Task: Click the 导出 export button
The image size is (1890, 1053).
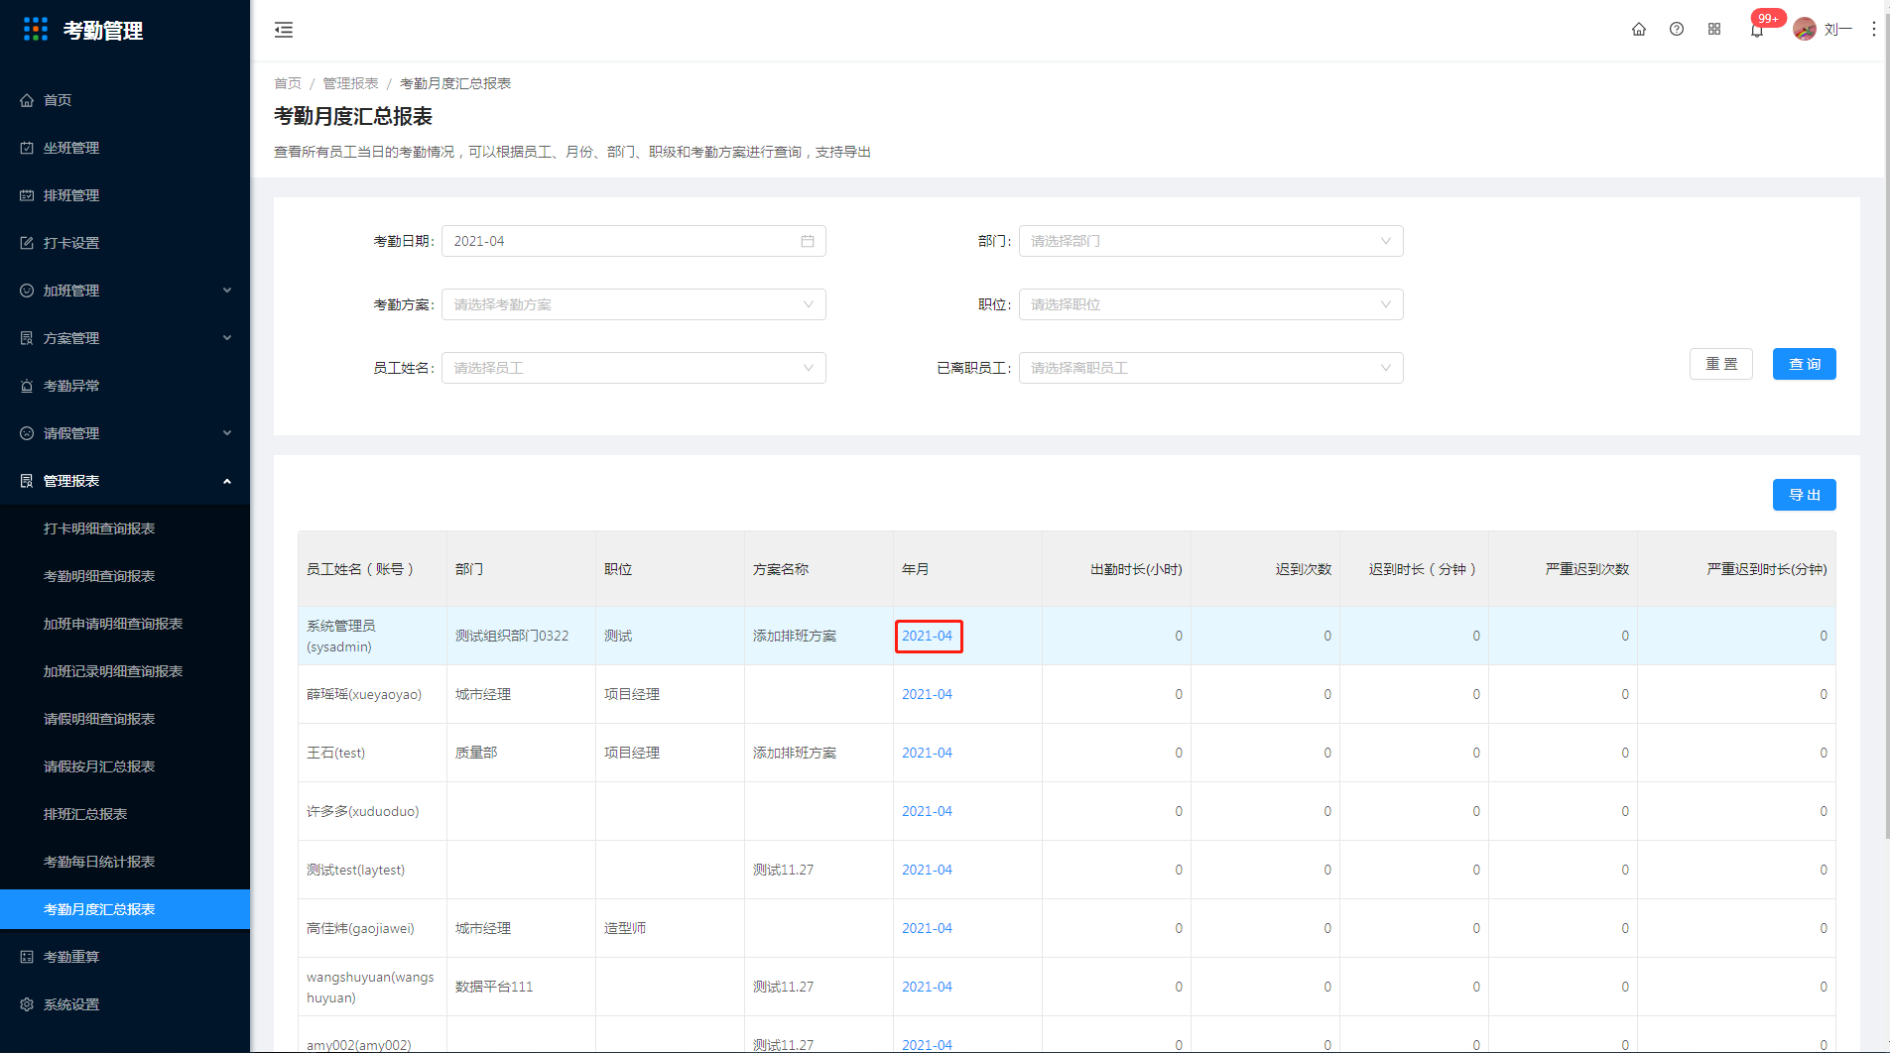Action: point(1805,495)
